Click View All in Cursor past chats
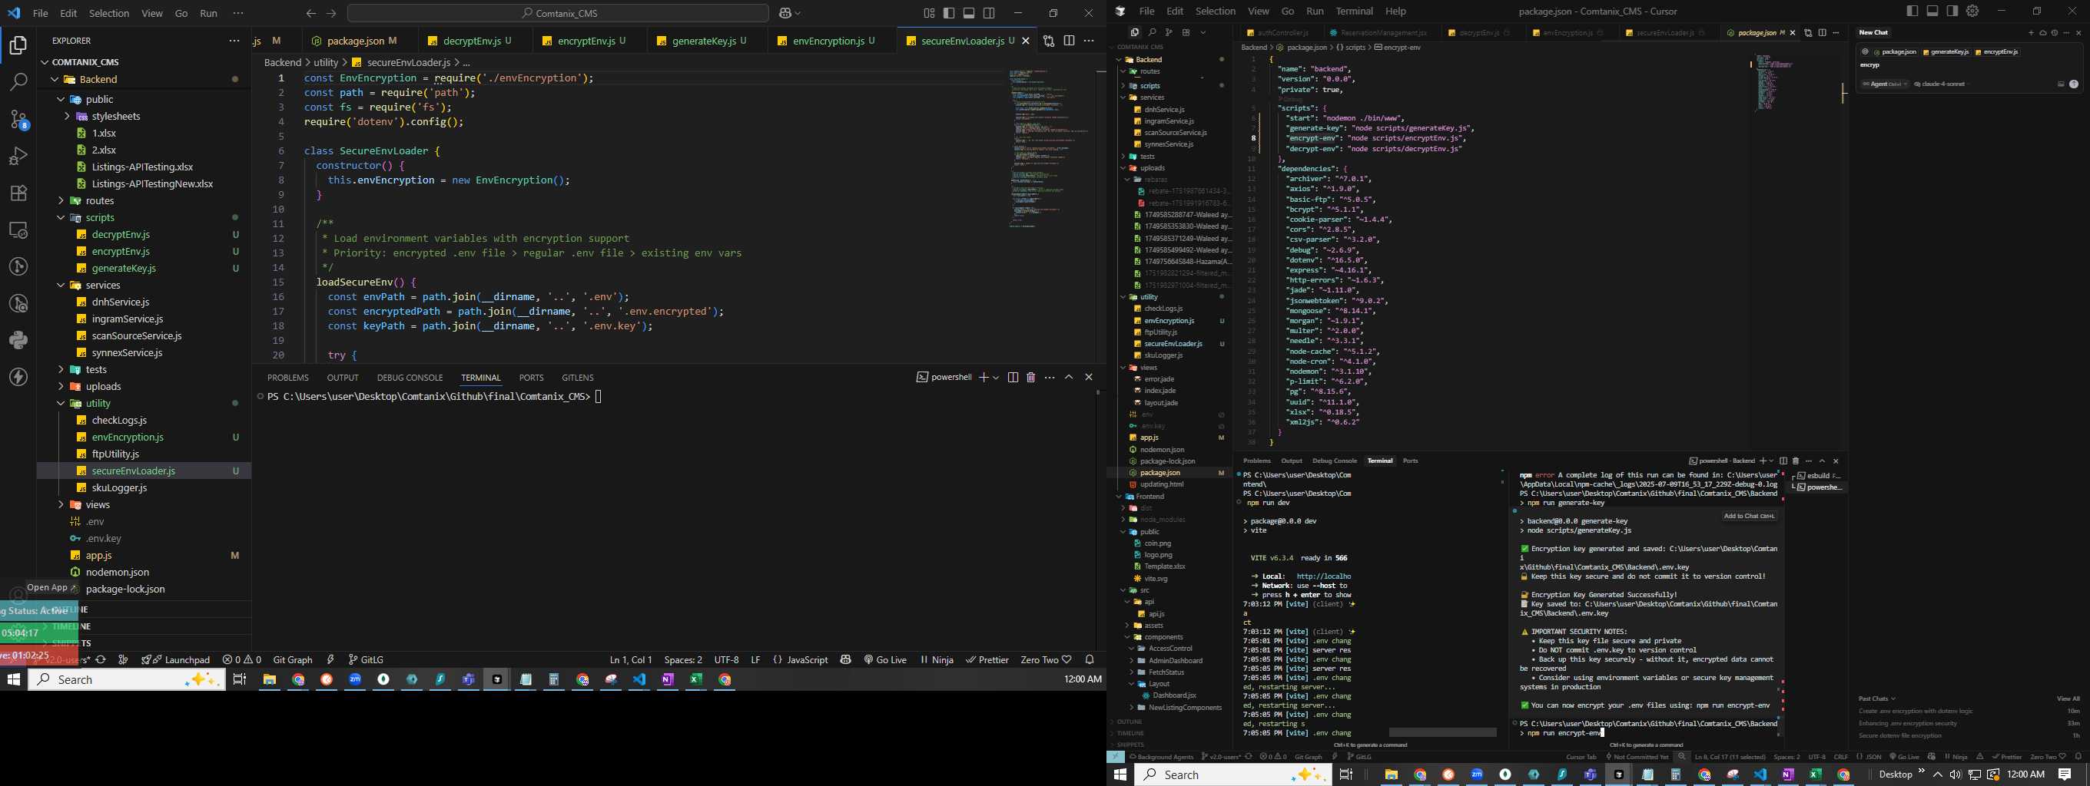 [2068, 698]
